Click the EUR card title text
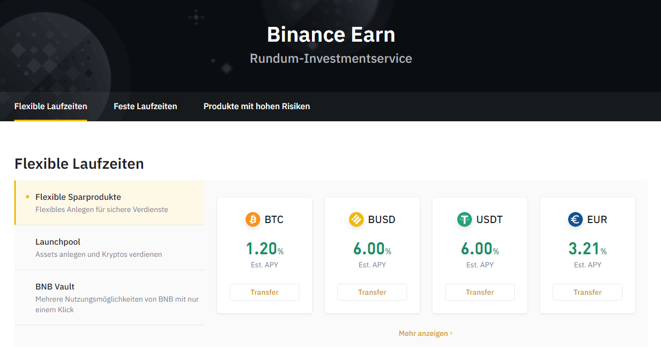Viewport: 661px width, 347px height. [x=597, y=219]
